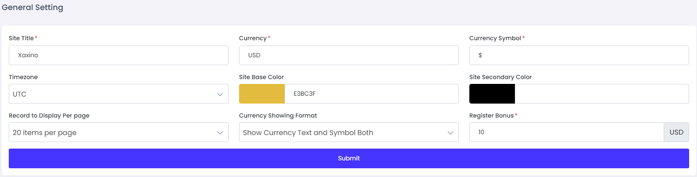Click the yellow Site Base Color swatch
Screen dimensions: 697x177
click(262, 94)
